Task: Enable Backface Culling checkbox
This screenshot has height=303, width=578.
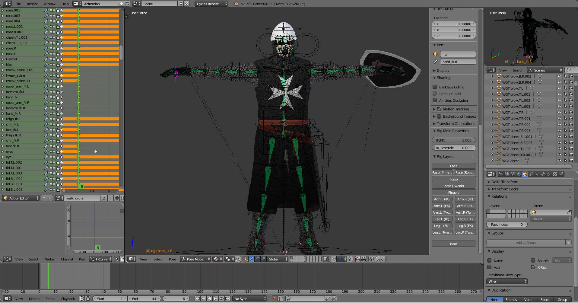Action: 435,87
